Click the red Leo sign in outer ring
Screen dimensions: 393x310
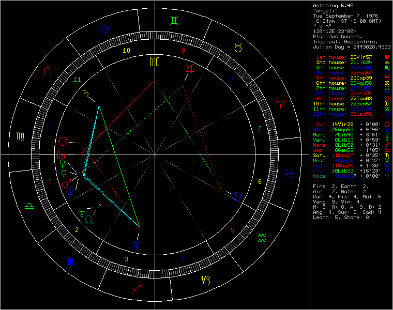tap(48, 71)
